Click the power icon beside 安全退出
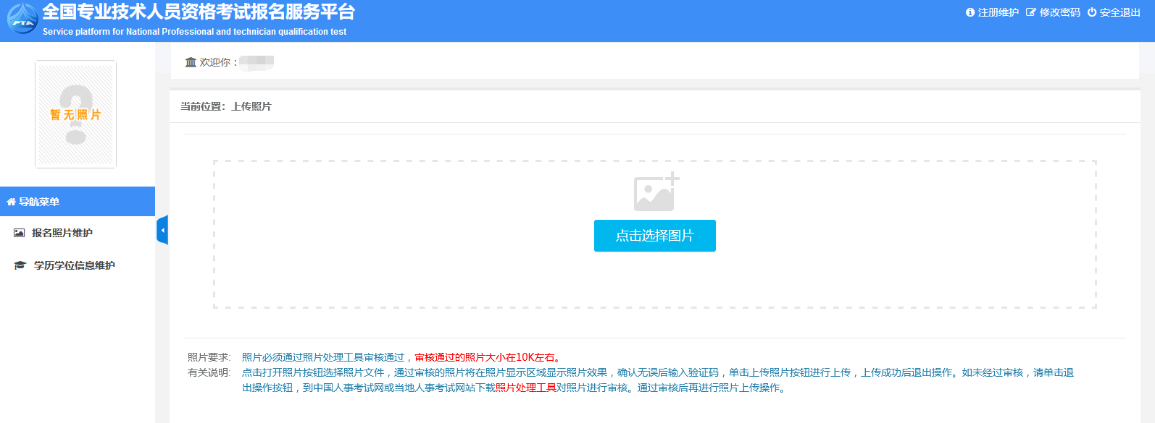 1091,12
